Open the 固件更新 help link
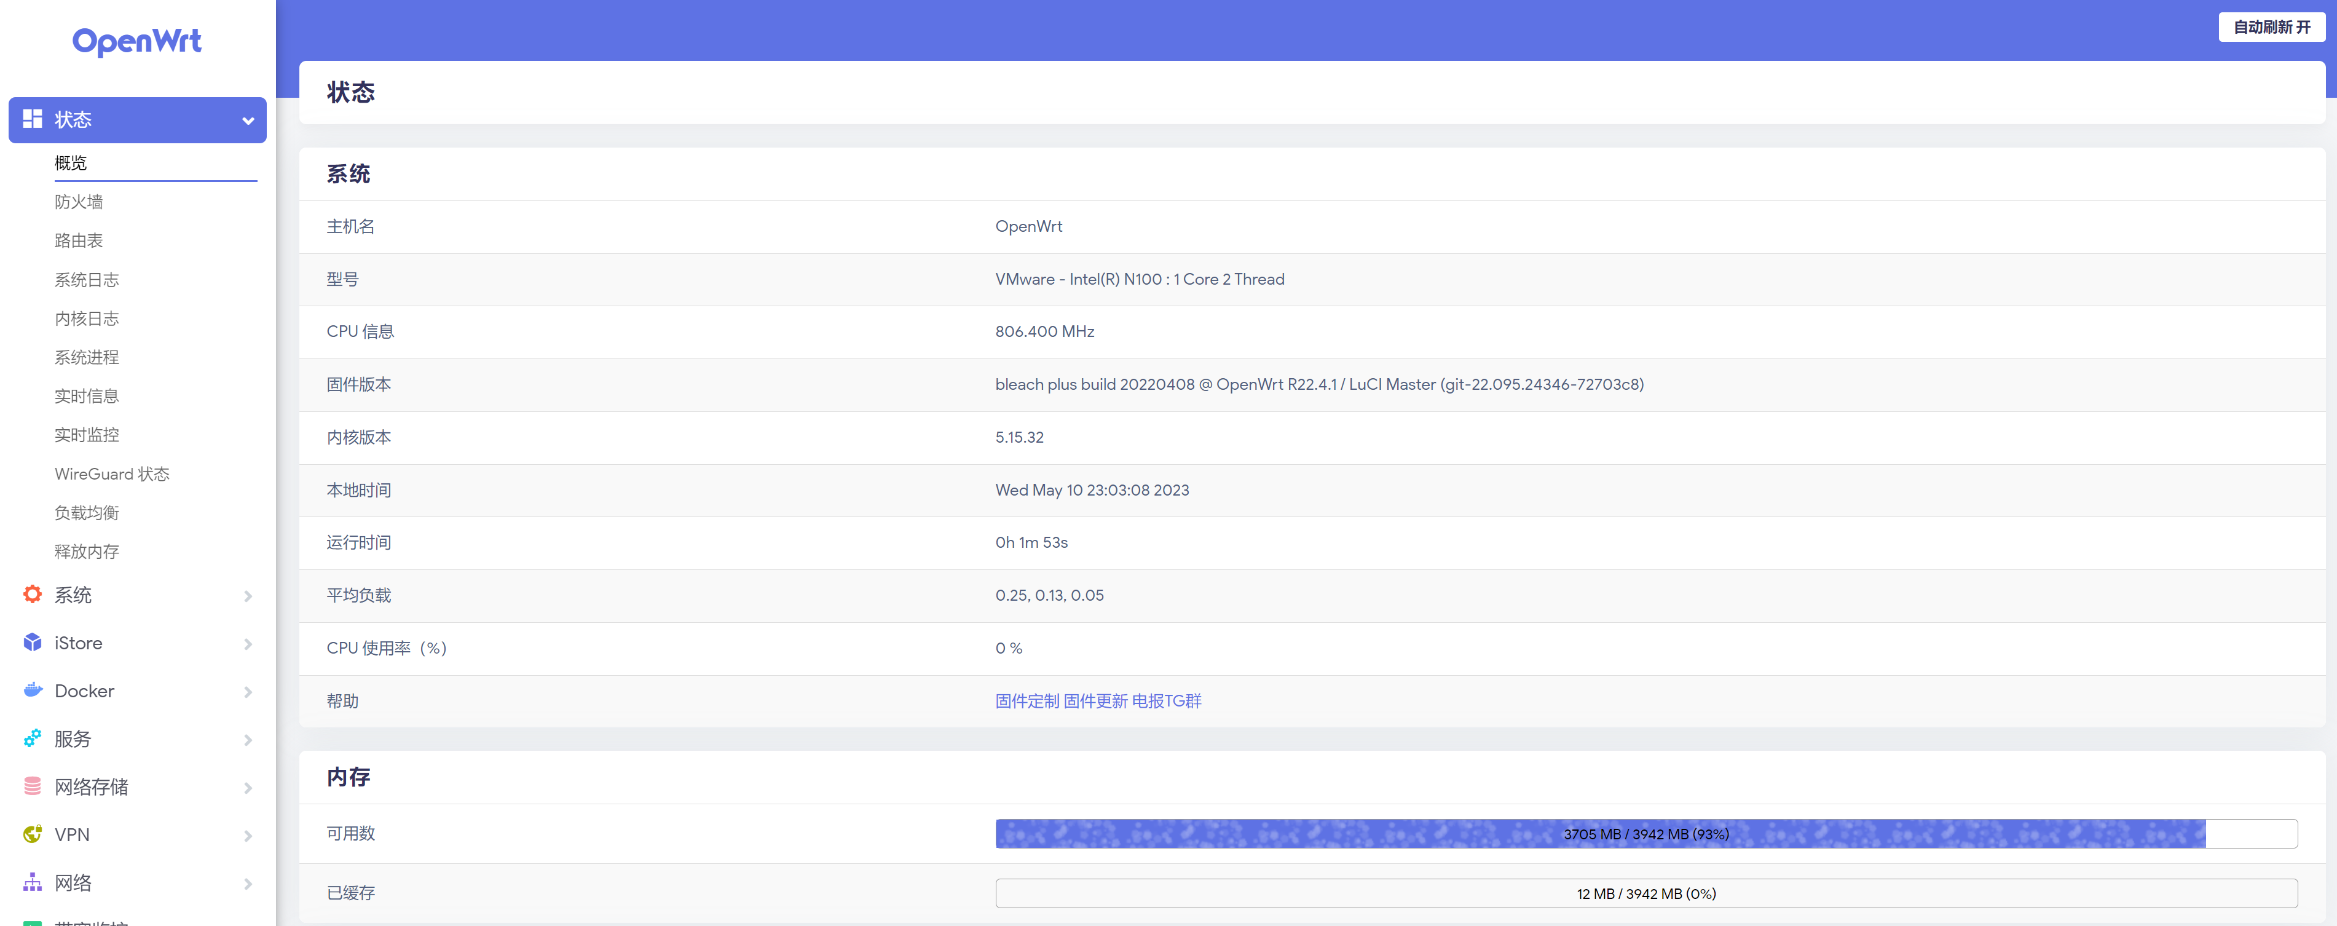2337x926 pixels. [x=1095, y=701]
